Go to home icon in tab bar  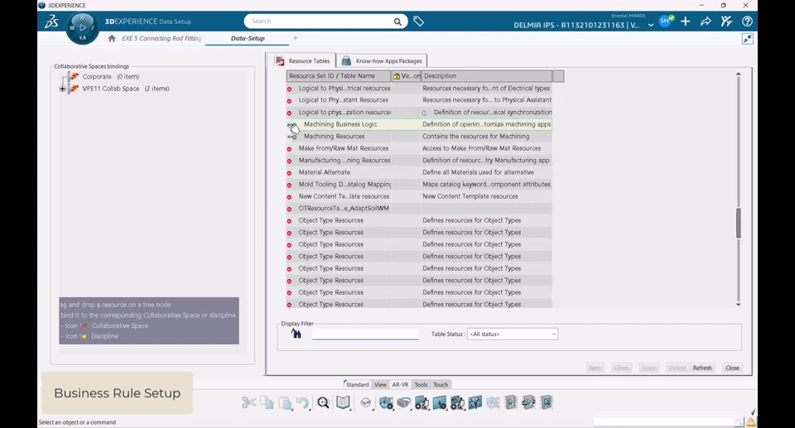pos(112,39)
